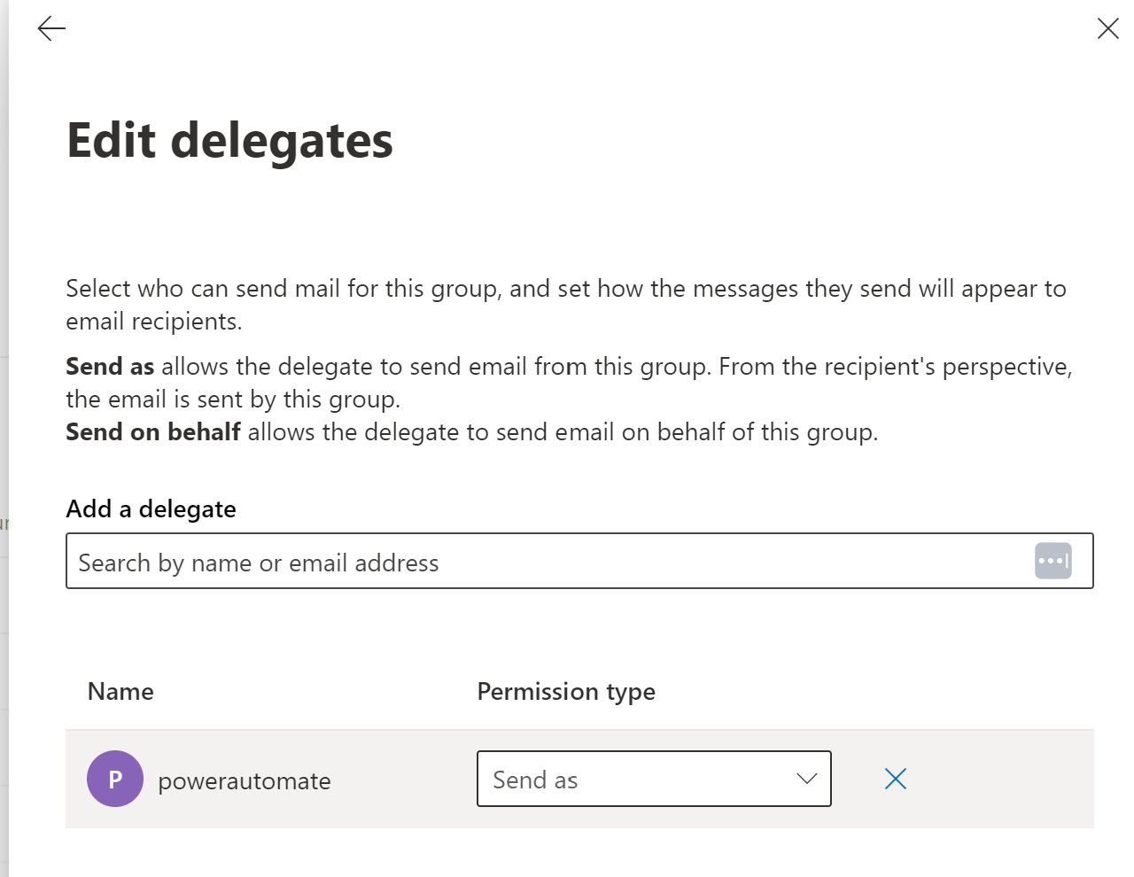Image resolution: width=1134 pixels, height=877 pixels.
Task: Click the currently selected Send as value
Action: point(535,779)
